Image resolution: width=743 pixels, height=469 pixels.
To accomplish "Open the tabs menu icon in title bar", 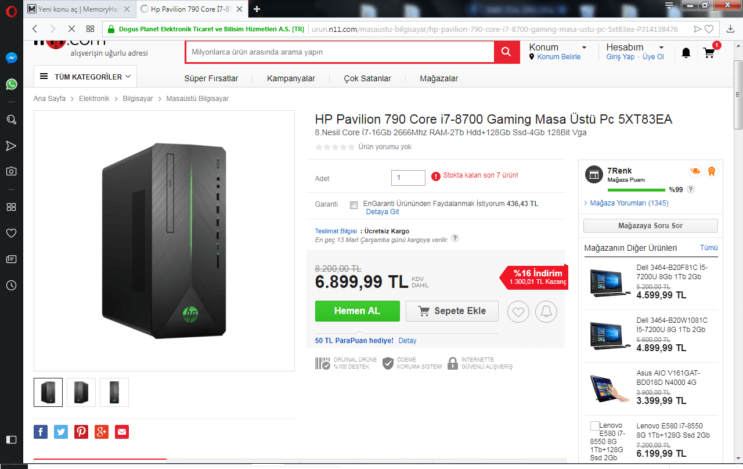I will point(669,6).
